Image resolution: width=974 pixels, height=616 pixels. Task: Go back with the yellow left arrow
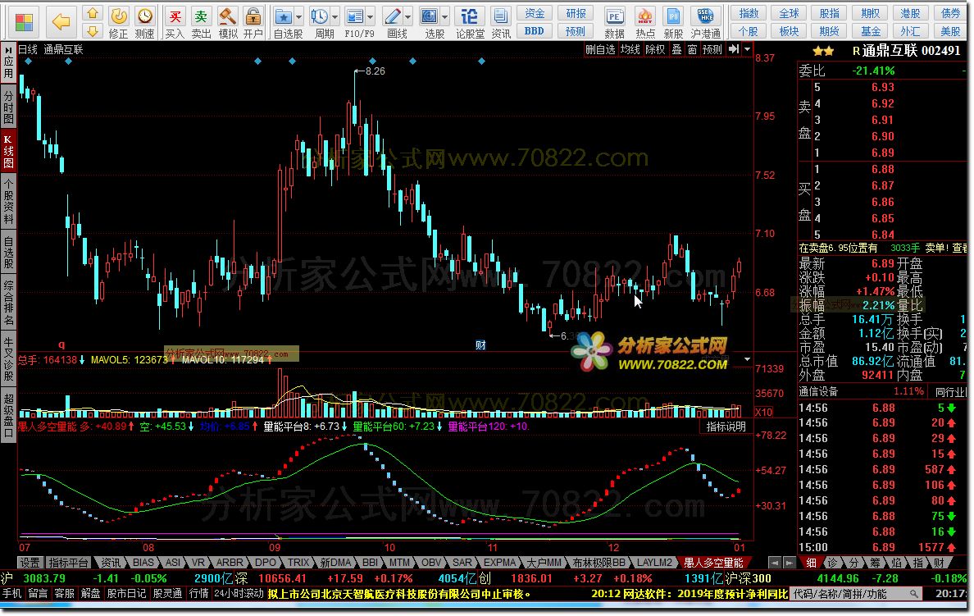[61, 22]
